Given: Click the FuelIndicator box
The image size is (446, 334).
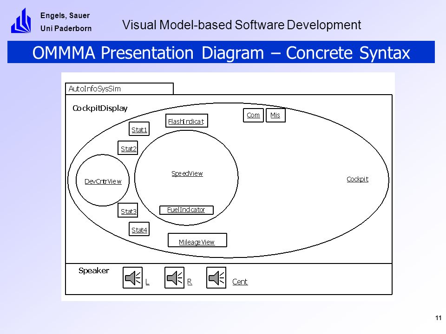Looking at the screenshot, I should point(186,210).
